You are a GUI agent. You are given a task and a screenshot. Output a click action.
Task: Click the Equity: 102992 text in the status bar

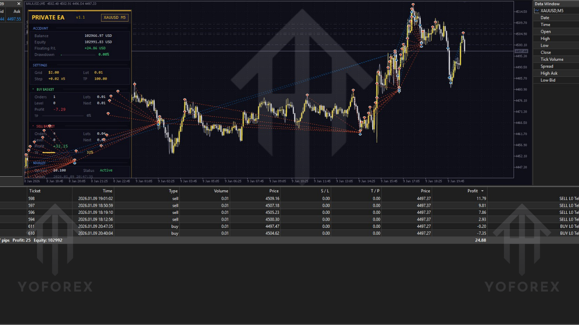48,240
